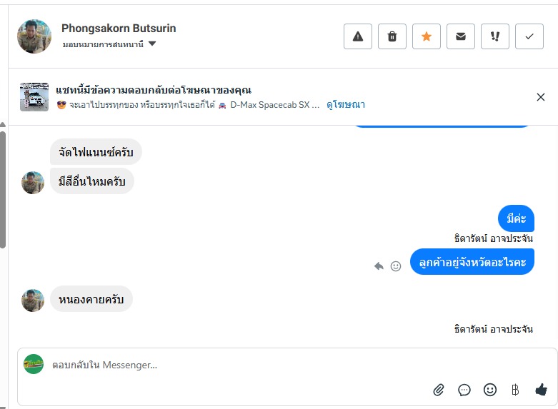Open emoji reaction for the message
Viewport: 558px width, 409px height.
point(396,266)
